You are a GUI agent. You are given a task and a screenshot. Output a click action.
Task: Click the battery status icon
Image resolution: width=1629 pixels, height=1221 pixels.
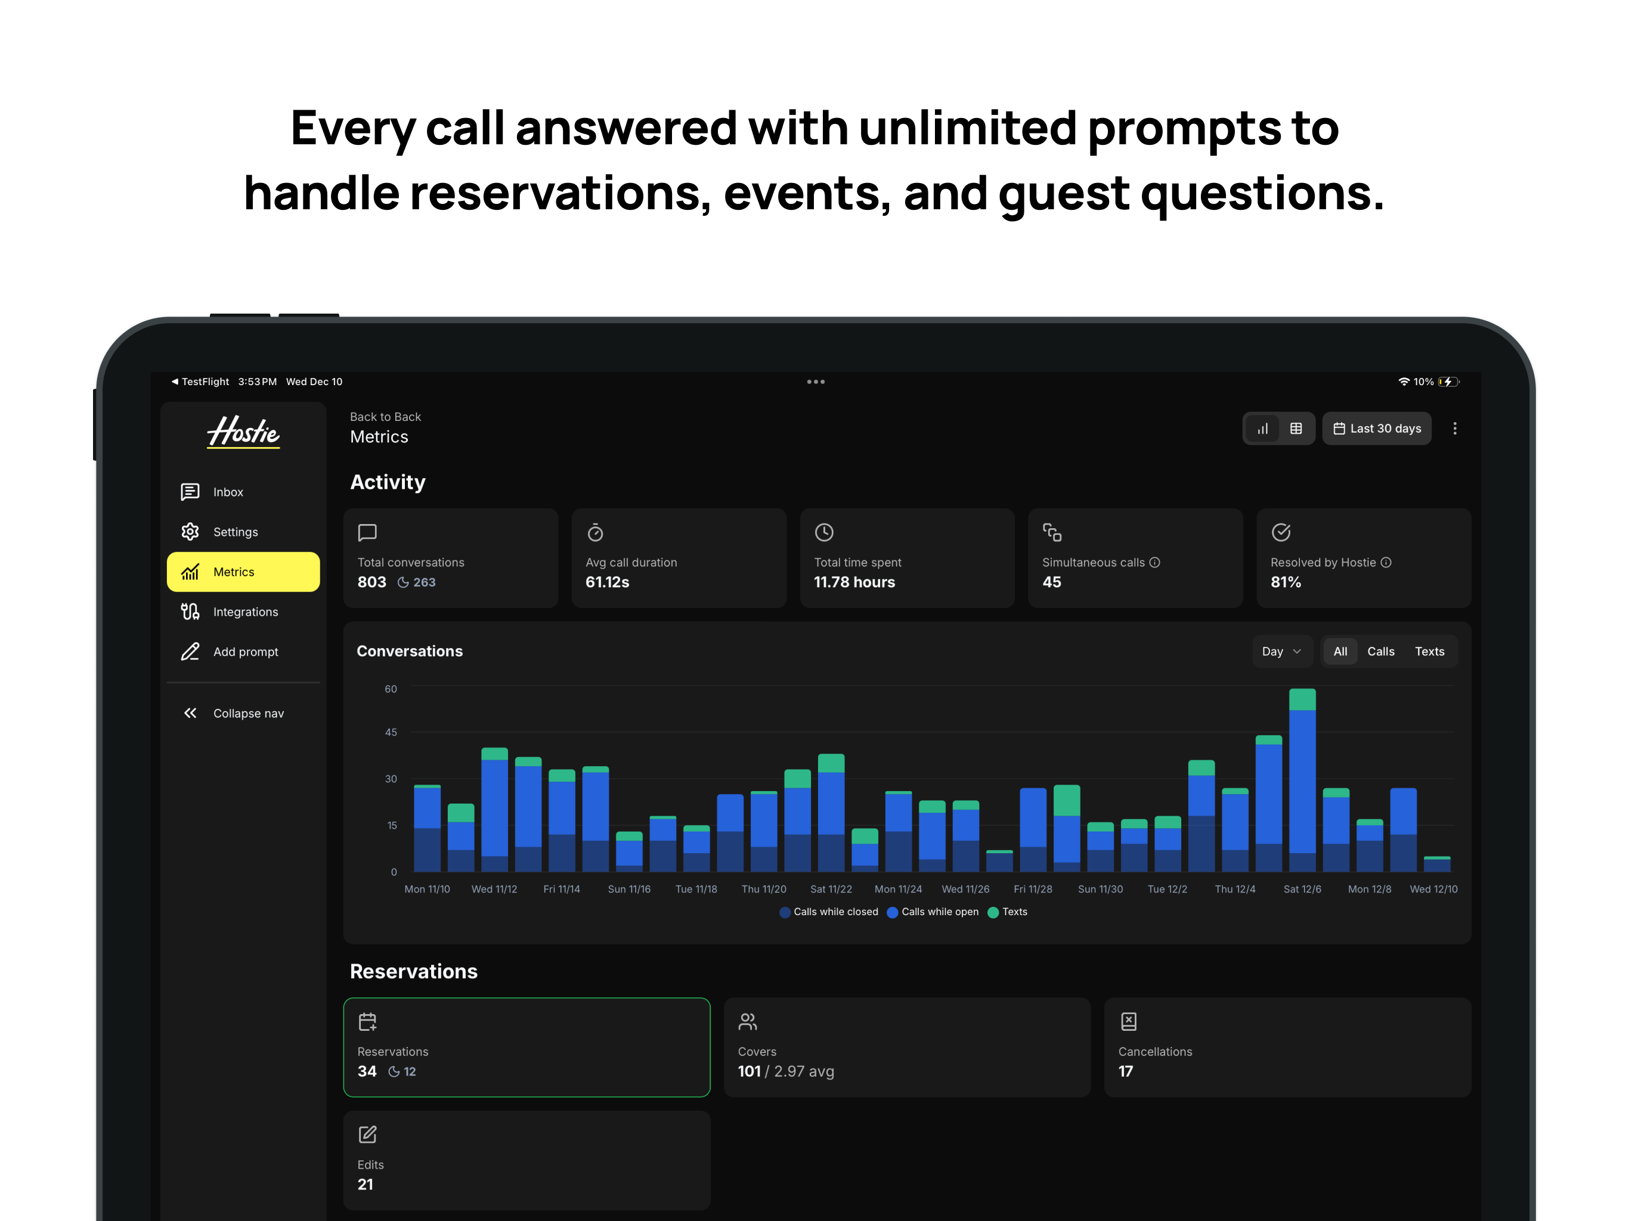(1448, 382)
